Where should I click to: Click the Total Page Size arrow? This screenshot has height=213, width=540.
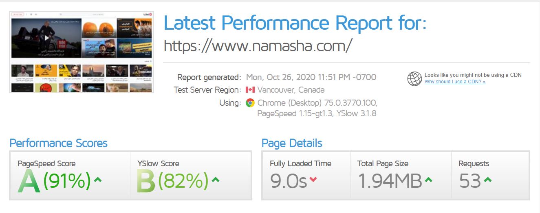pyautogui.click(x=428, y=180)
